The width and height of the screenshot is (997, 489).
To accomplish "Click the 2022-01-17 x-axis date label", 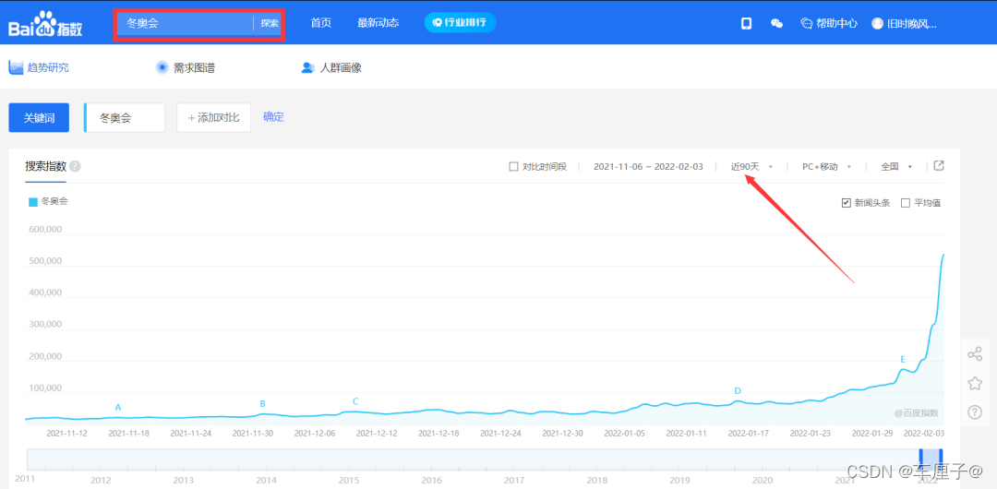I will click(x=749, y=433).
